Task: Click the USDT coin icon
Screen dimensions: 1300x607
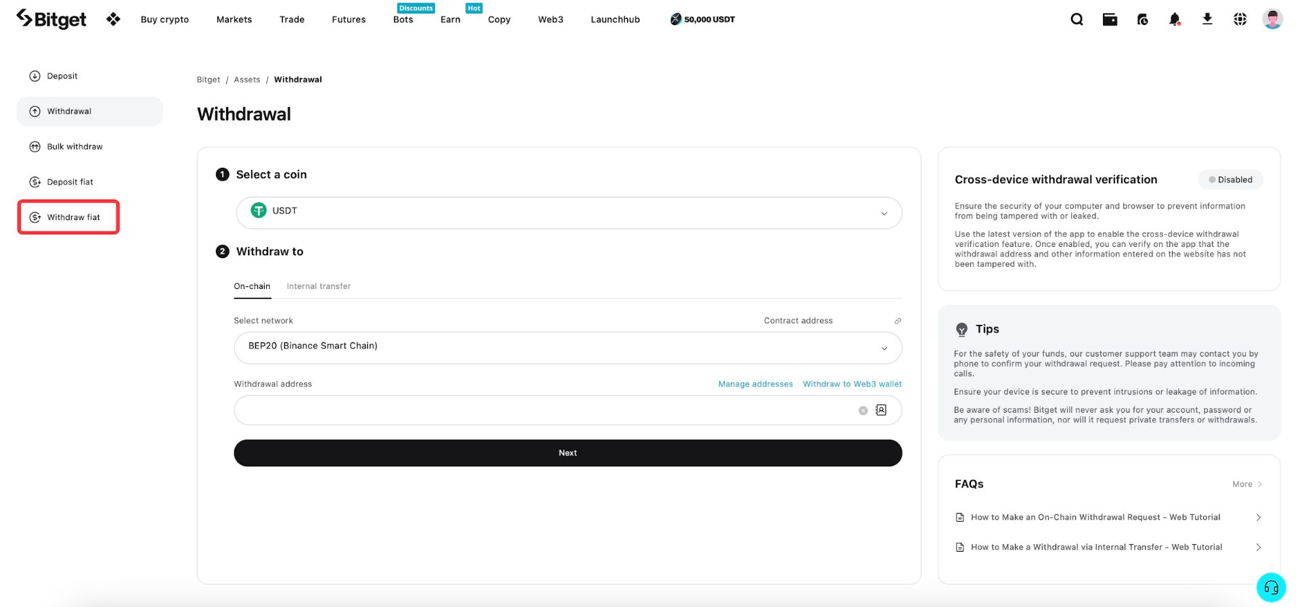Action: pos(259,210)
